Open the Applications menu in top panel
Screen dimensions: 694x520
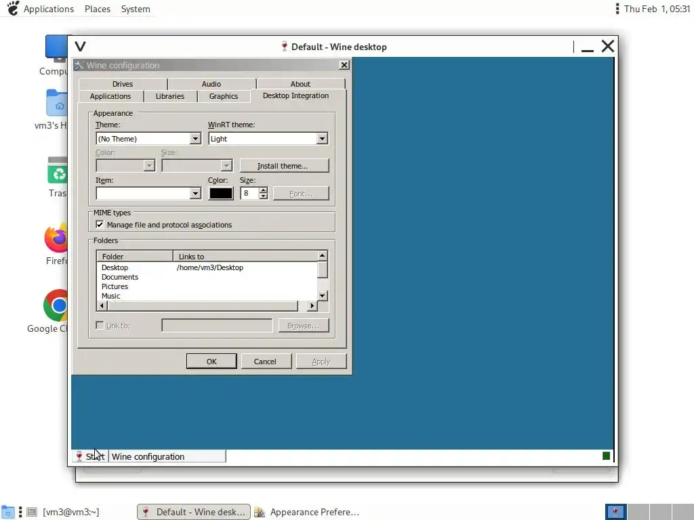click(x=49, y=9)
